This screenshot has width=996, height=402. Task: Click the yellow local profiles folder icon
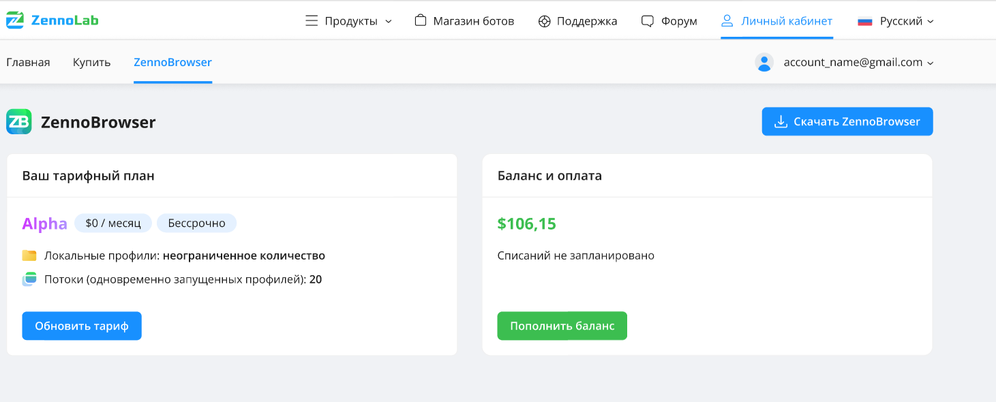[x=29, y=256]
